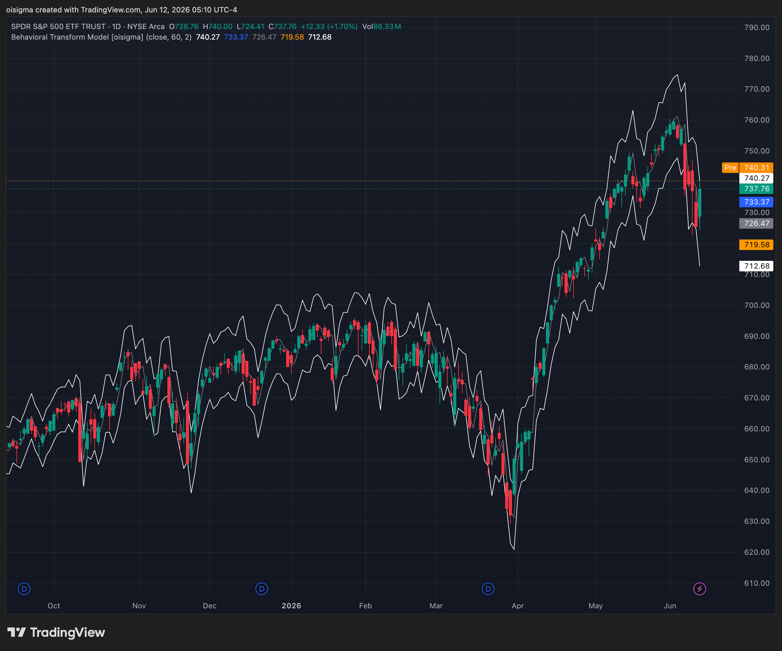Click the blue 733.37 indicator legend value

[x=236, y=37]
